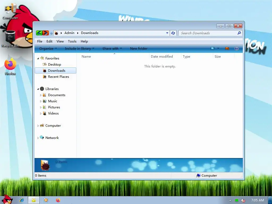This screenshot has width=272, height=204.
Task: Select Computer in navigation pane
Action: coord(53,126)
